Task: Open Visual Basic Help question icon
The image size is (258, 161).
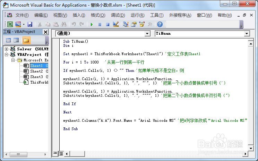Action: (160, 24)
